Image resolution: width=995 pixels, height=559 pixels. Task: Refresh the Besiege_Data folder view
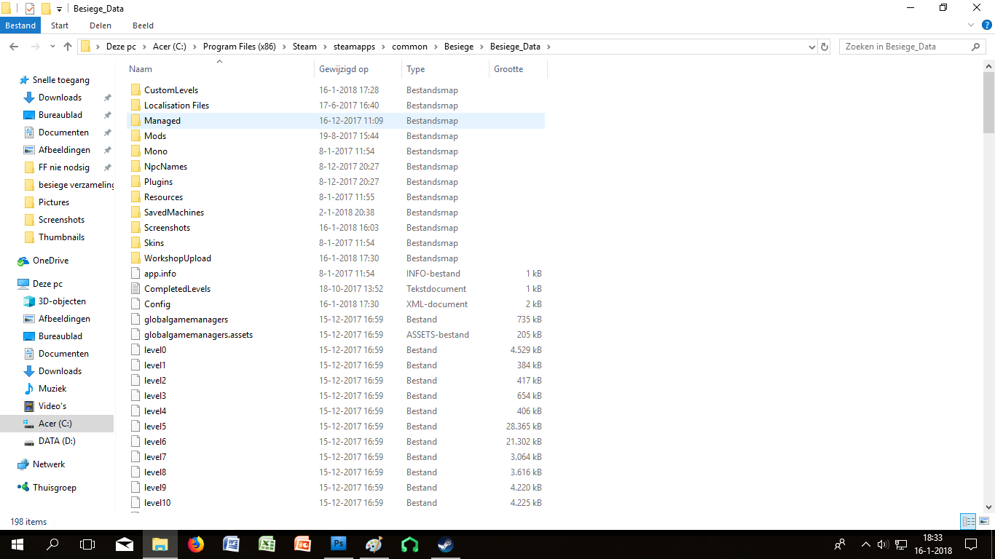point(825,47)
